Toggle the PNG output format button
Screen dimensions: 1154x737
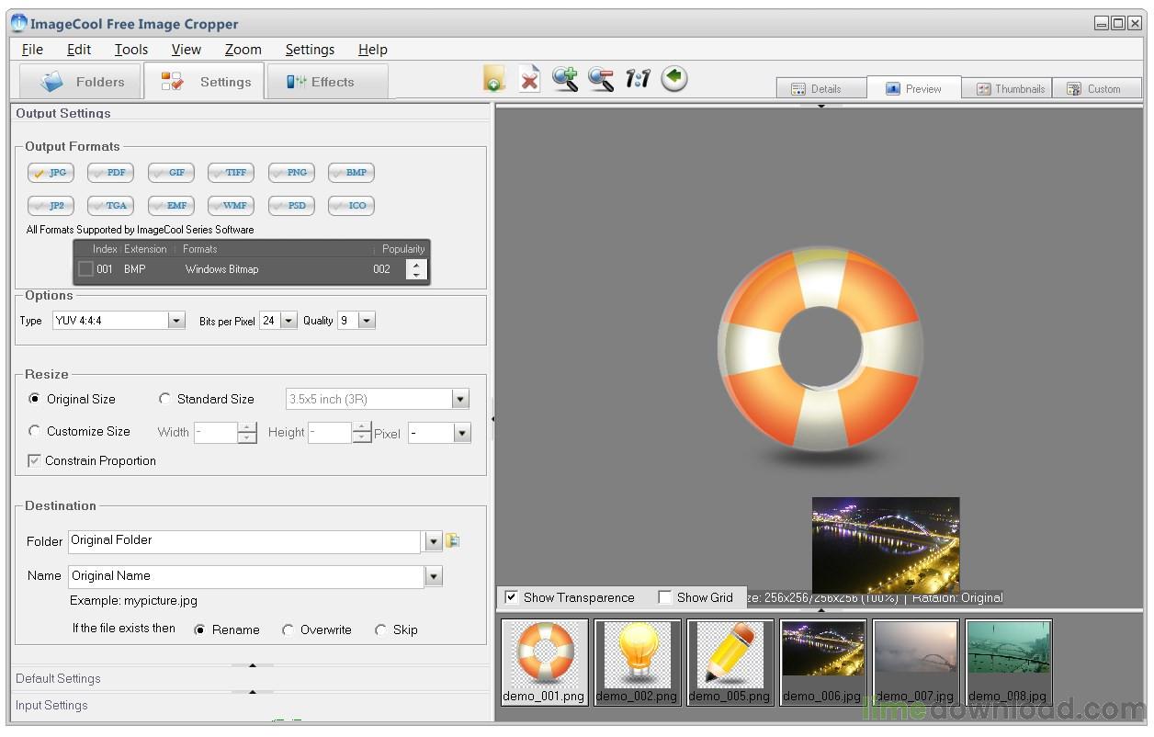click(x=292, y=173)
